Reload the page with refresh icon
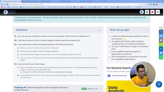Viewport: 164px width, 92px height. coord(7,5)
